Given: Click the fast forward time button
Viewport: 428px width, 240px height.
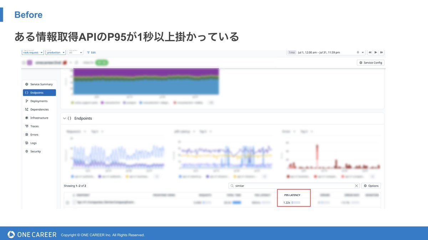Looking at the screenshot, I should point(382,52).
